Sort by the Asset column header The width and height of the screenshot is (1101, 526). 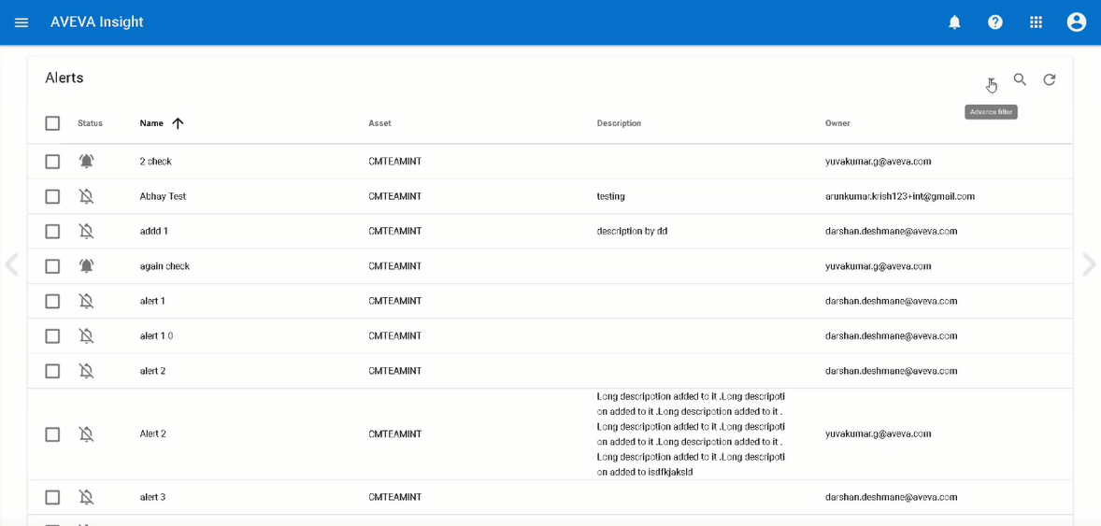click(379, 123)
